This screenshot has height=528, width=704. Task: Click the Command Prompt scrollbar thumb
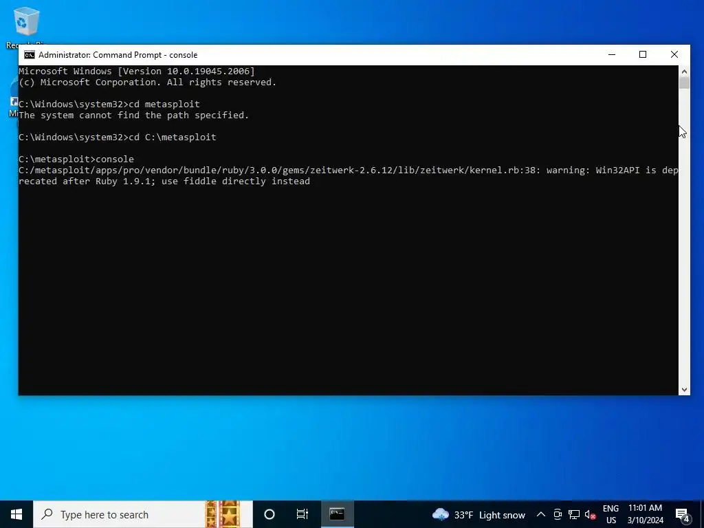click(684, 83)
